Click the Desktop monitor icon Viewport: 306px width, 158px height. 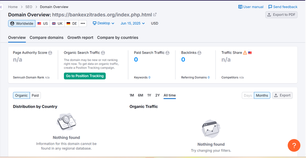[x=94, y=23]
